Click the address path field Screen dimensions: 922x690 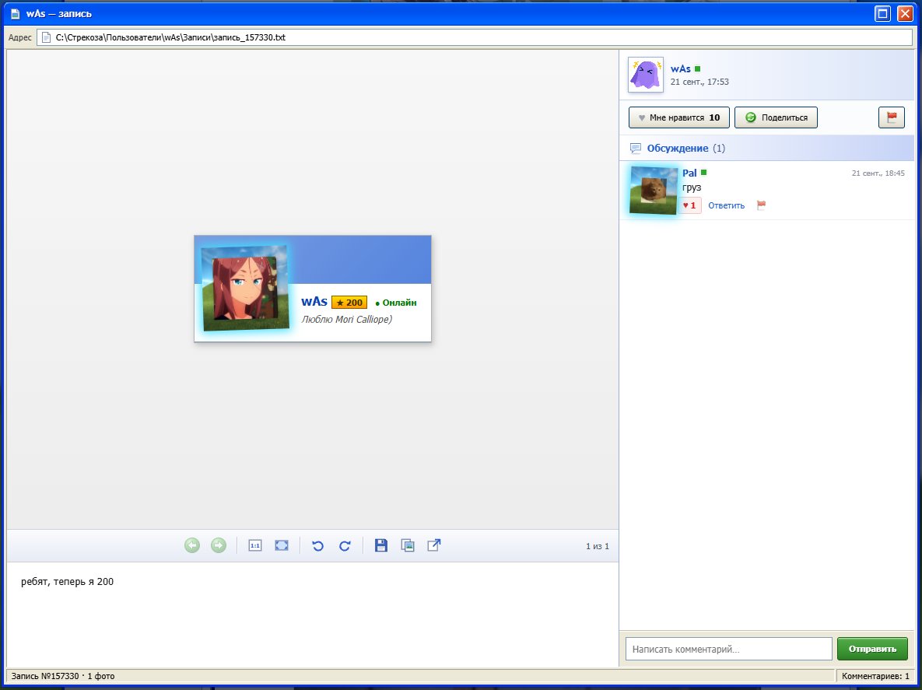(x=475, y=37)
